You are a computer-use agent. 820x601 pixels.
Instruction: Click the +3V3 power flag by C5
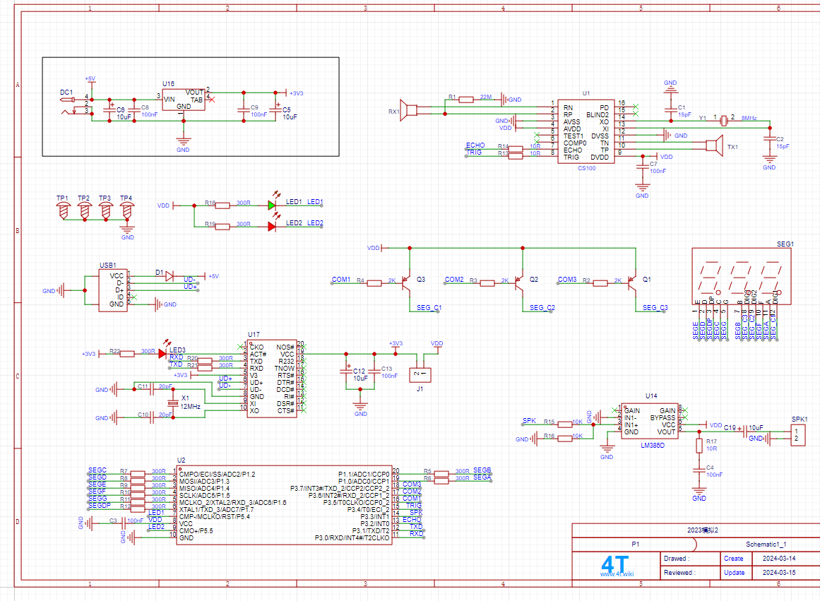click(x=293, y=93)
